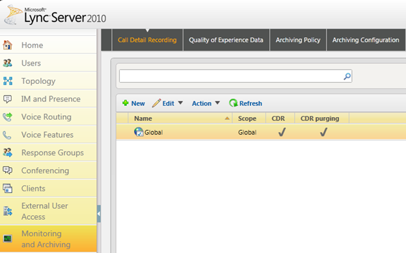406x253 pixels.
Task: Collapse the left navigation pane handle
Action: [99, 213]
